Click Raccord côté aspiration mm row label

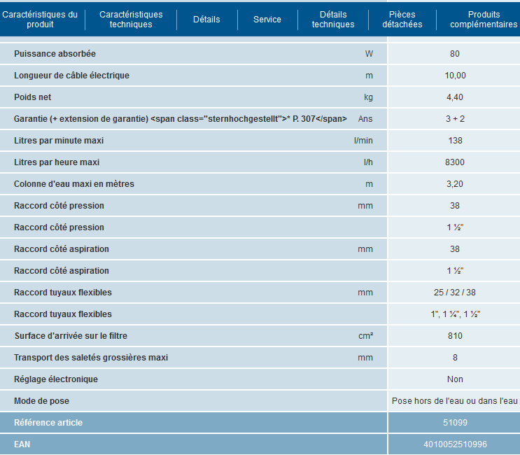(x=62, y=249)
